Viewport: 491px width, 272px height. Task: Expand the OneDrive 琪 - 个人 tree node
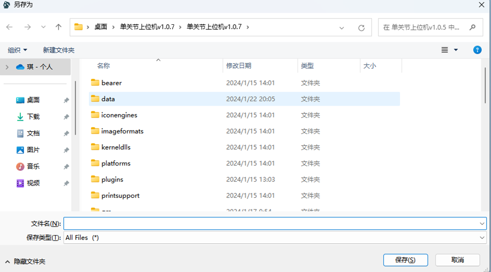7,67
